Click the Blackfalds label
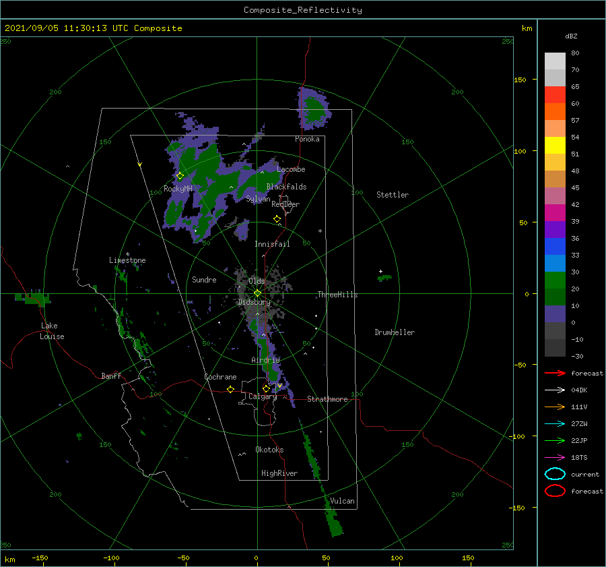 [x=286, y=187]
